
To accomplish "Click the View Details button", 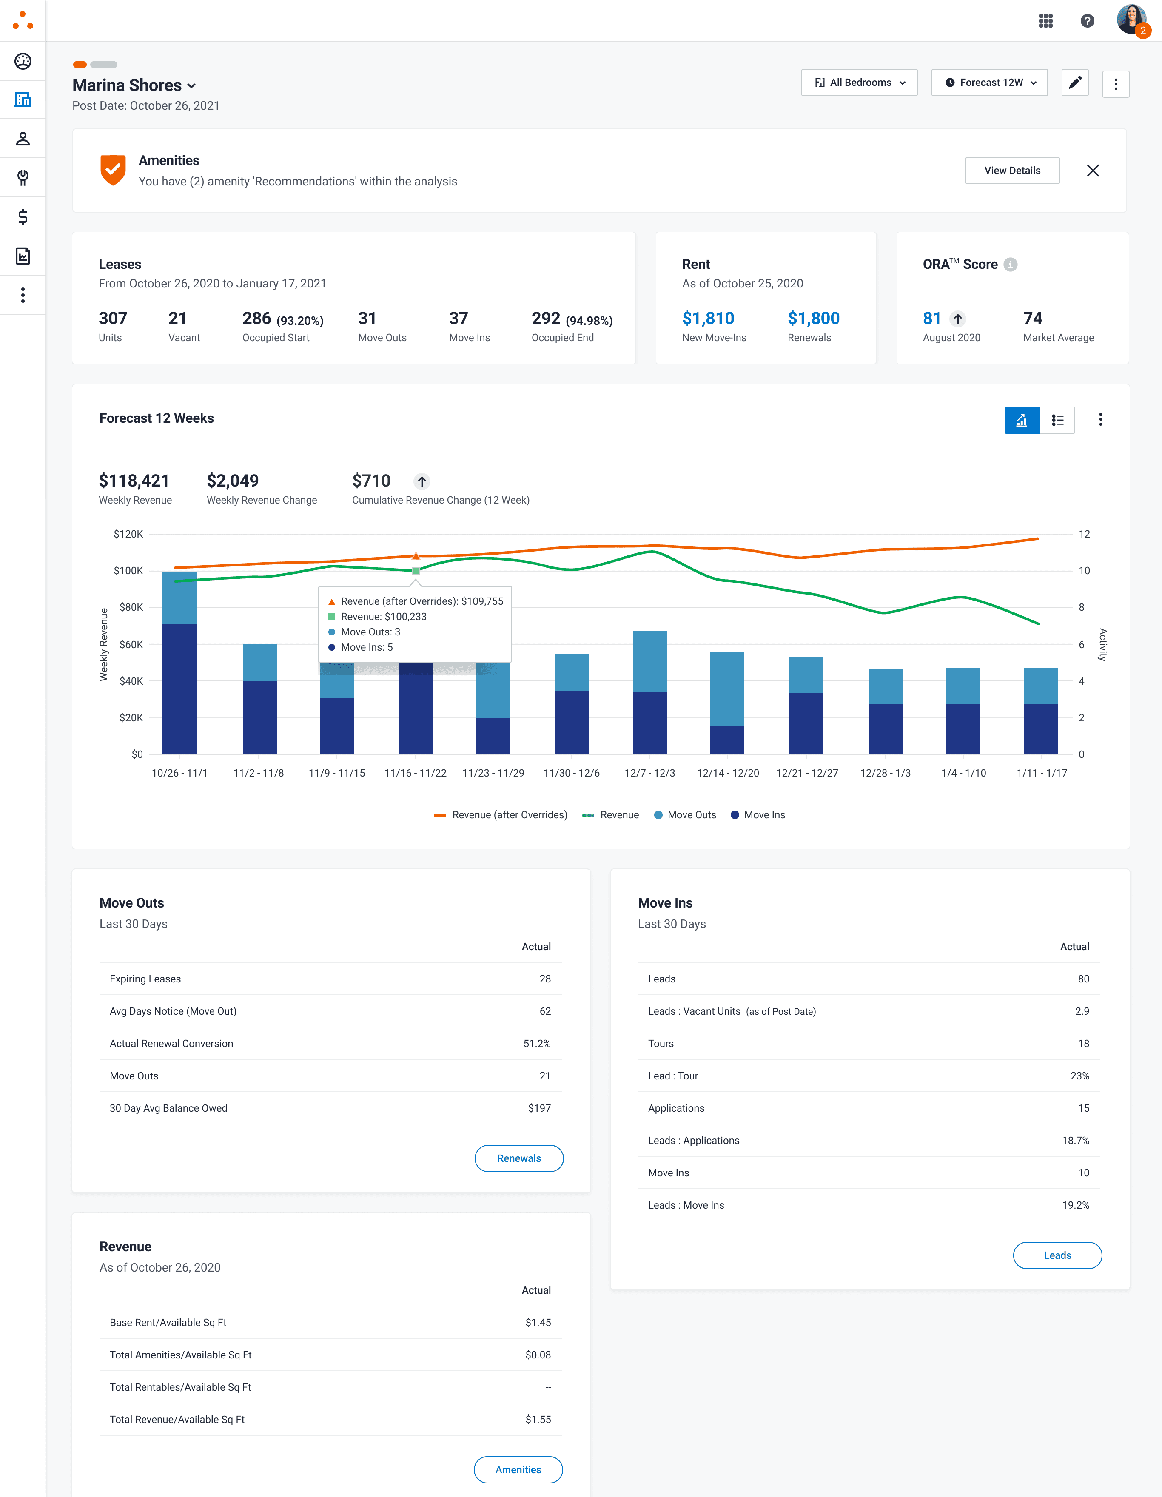I will click(1012, 171).
